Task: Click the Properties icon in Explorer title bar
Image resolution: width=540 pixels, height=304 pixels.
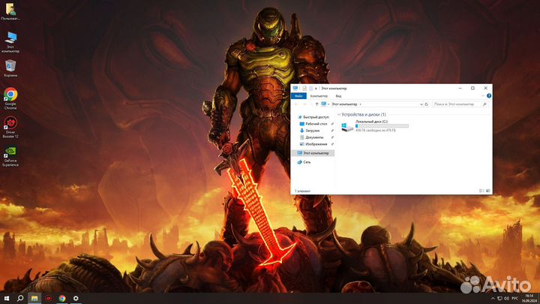Action: (x=304, y=89)
